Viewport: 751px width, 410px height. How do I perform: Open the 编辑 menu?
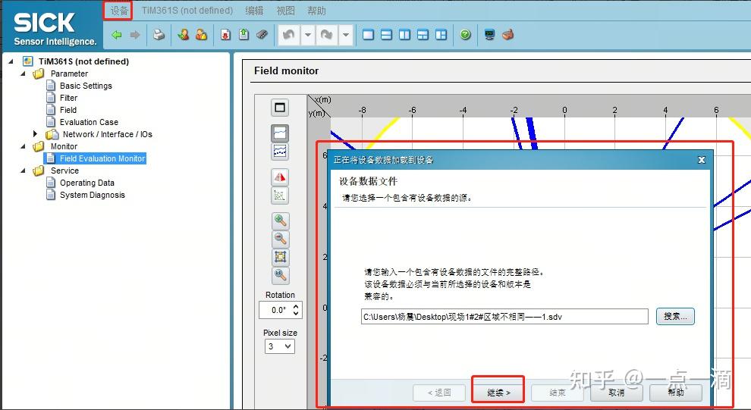[x=254, y=10]
